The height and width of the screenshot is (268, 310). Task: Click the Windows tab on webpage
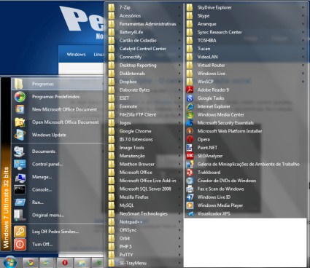tap(76, 55)
